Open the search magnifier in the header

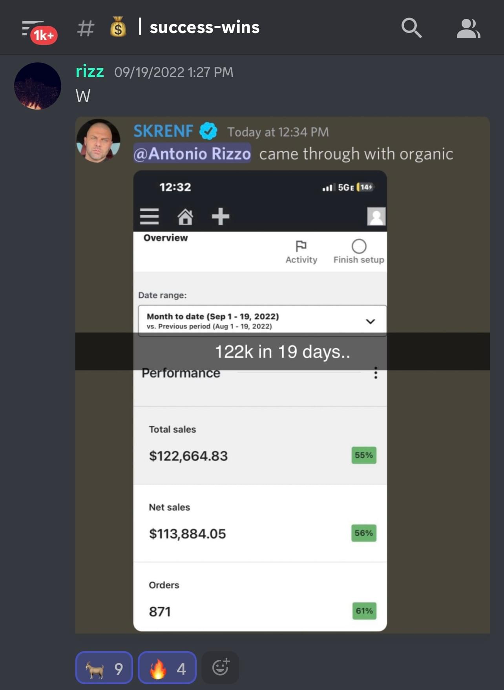pyautogui.click(x=411, y=28)
